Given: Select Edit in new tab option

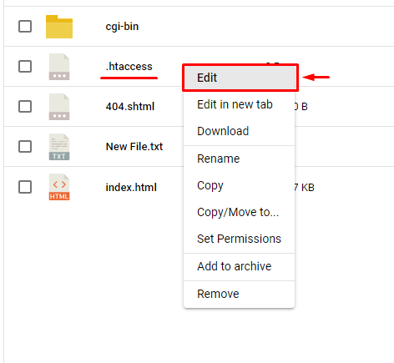Looking at the screenshot, I should (x=240, y=104).
